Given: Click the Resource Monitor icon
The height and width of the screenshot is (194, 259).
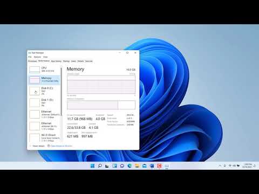Looking at the screenshot, I should 49,146.
